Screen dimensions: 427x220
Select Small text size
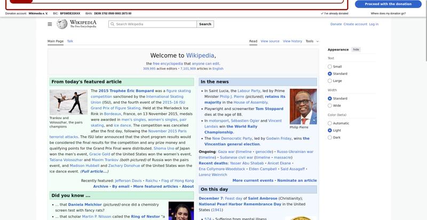click(x=330, y=66)
